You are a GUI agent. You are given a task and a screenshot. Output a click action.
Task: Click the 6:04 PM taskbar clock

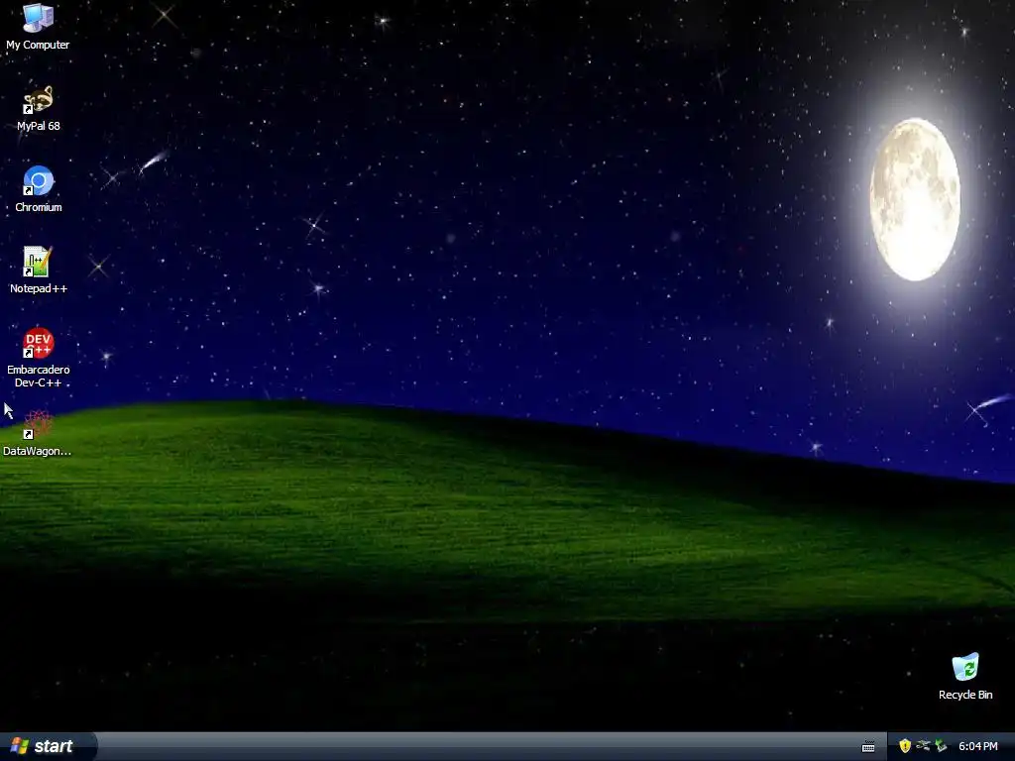coord(978,746)
